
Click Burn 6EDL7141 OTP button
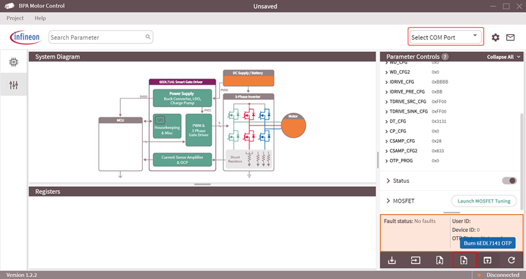[x=488, y=243]
